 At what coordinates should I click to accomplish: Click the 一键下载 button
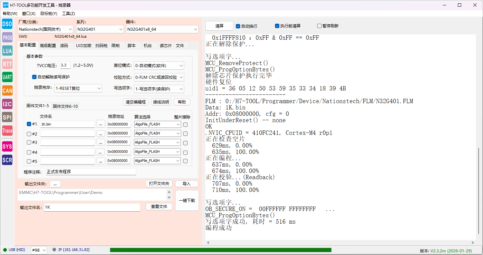(187, 201)
